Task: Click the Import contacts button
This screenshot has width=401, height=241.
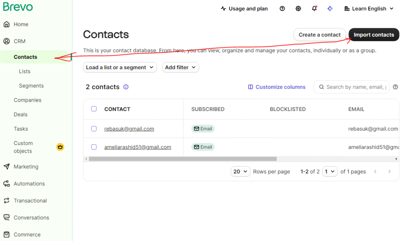Action: 374,35
